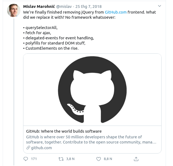This screenshot has height=166, width=173.
Task: Click the link chain icon beside github.com
Action: 28,148
